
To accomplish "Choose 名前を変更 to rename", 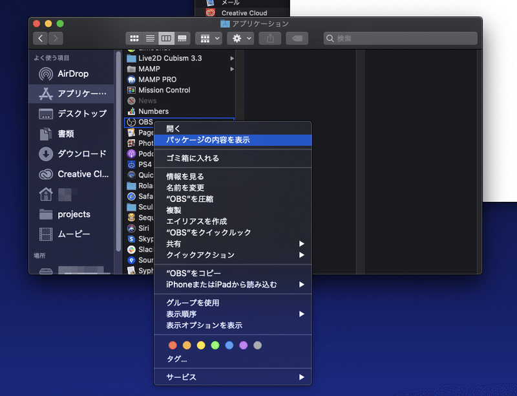I will [233, 188].
